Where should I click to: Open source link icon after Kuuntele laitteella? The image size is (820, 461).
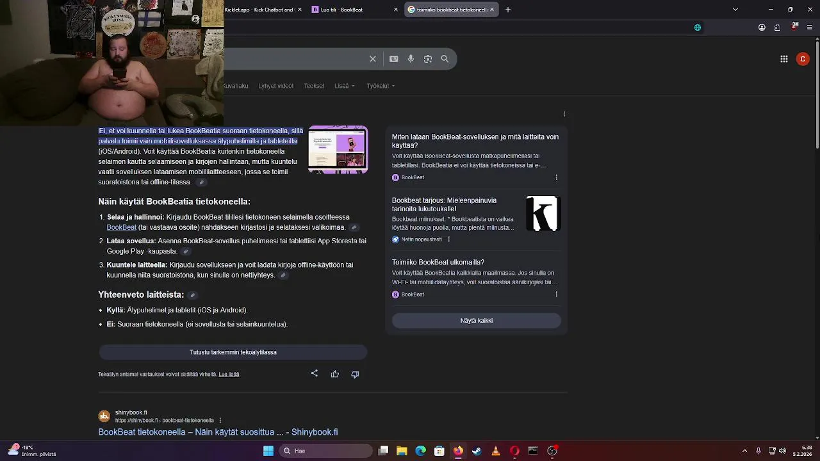point(283,275)
